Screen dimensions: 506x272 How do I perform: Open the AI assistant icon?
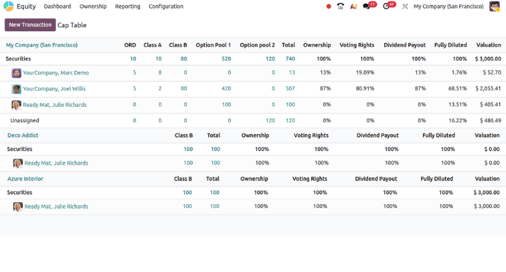(354, 6)
